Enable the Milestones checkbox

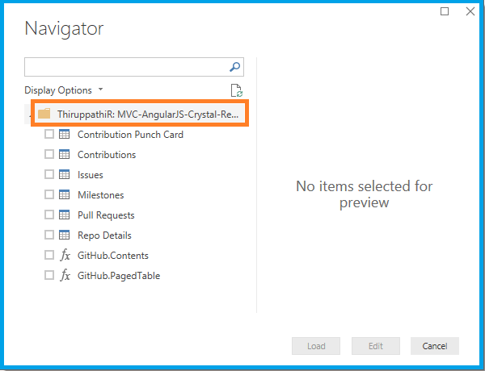click(49, 195)
